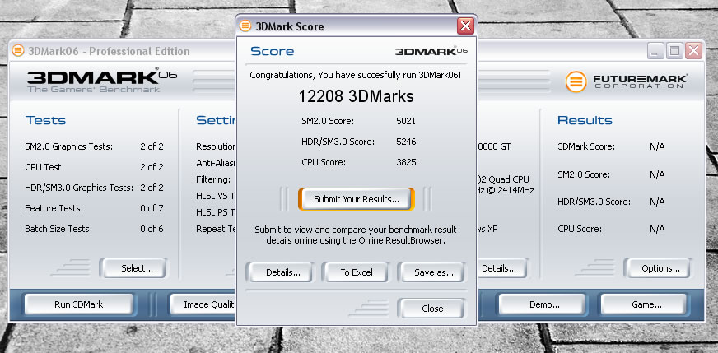The image size is (718, 353).
Task: Open Details in the 3DMark Score dialog
Action: (280, 272)
